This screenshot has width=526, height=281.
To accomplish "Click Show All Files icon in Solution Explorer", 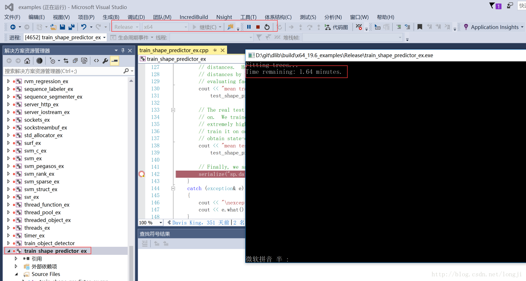I will pos(84,61).
